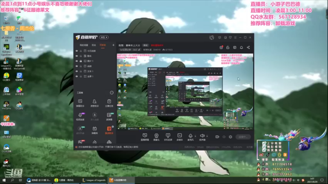The width and height of the screenshot is (328, 184).
Task: Open the 多人连麦 tool
Action: click(x=95, y=117)
